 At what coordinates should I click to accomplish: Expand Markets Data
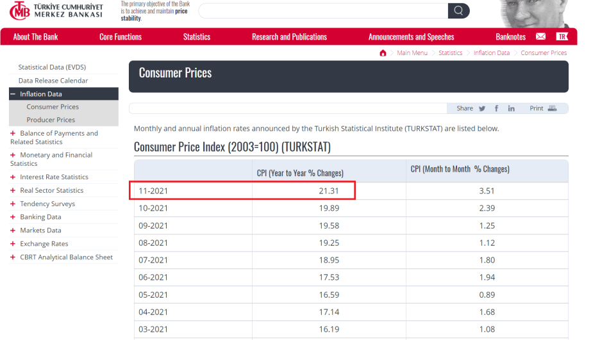pos(13,231)
